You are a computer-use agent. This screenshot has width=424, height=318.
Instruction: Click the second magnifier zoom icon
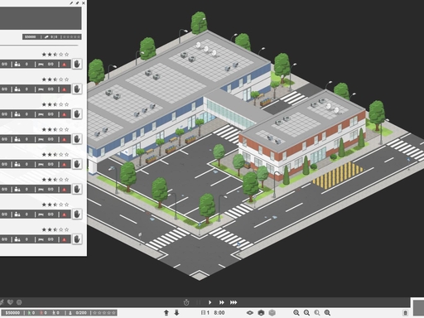coord(306,313)
